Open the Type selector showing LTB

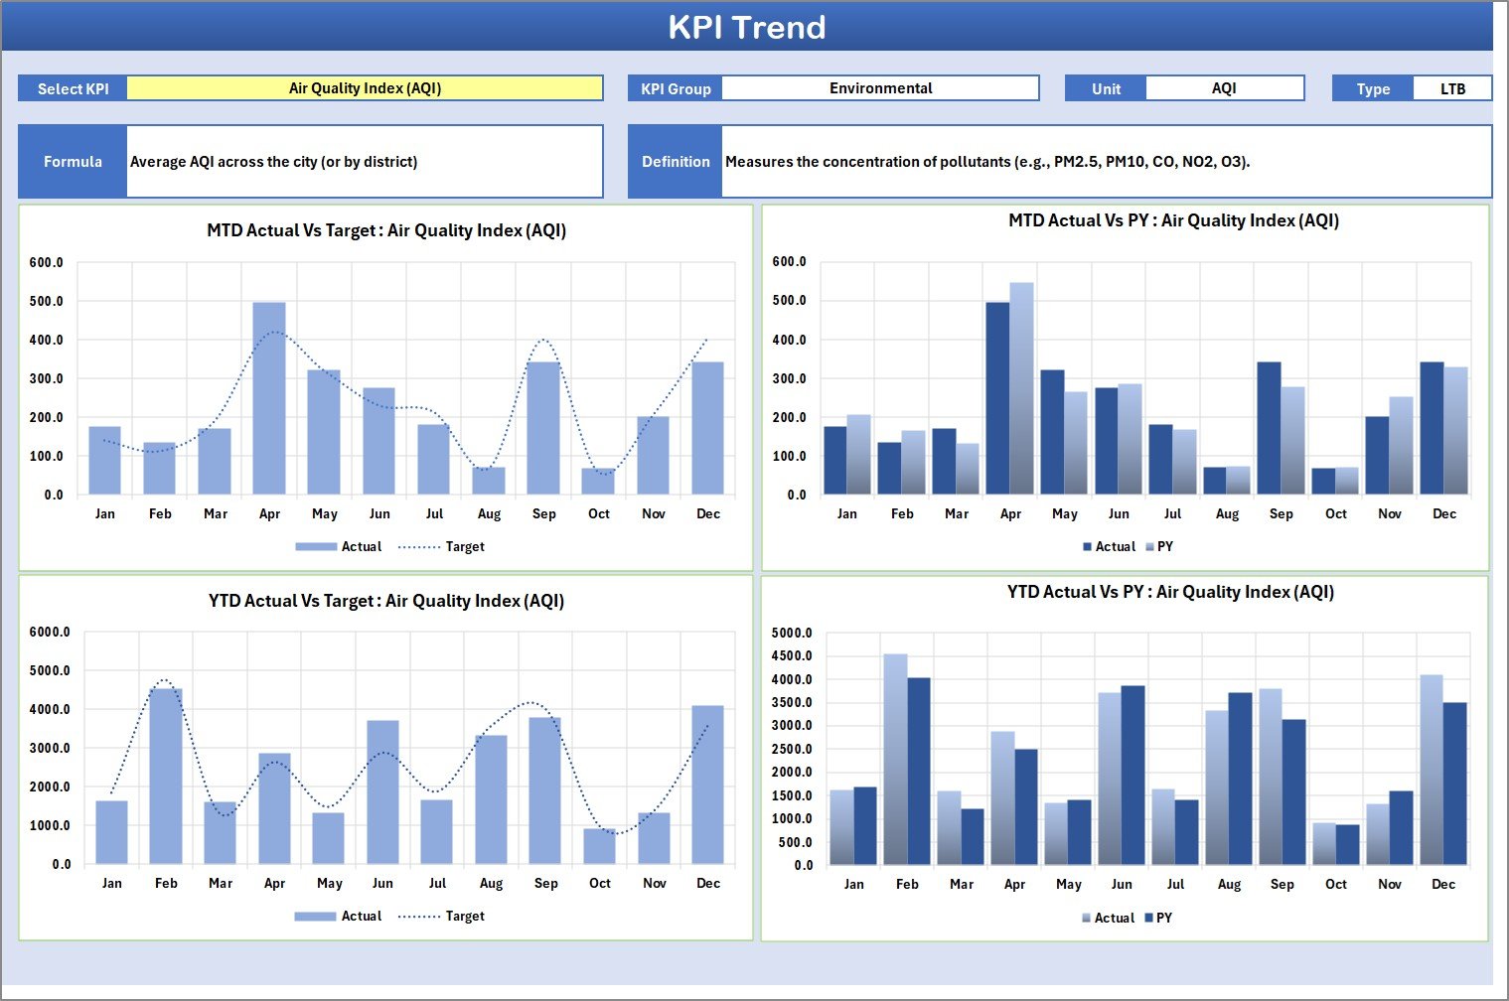point(1452,87)
